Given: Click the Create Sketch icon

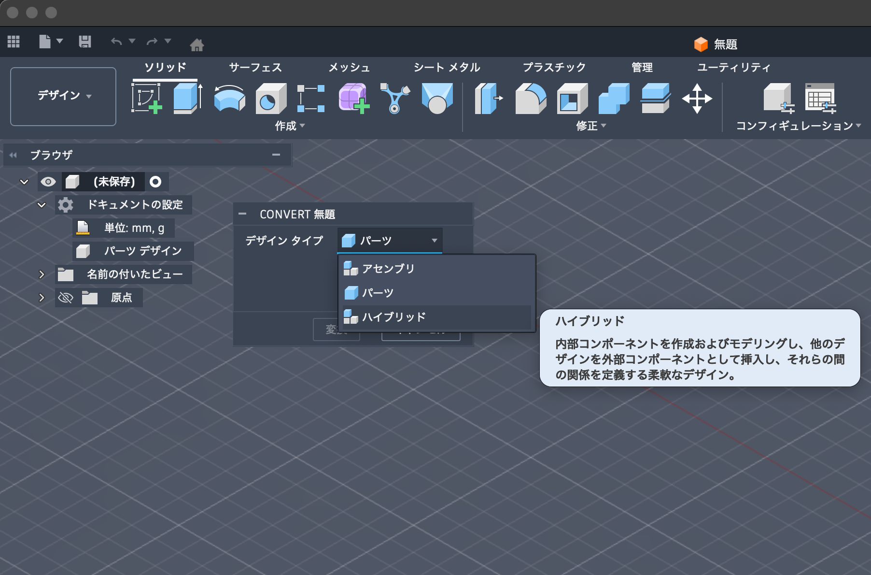Looking at the screenshot, I should pos(146,99).
